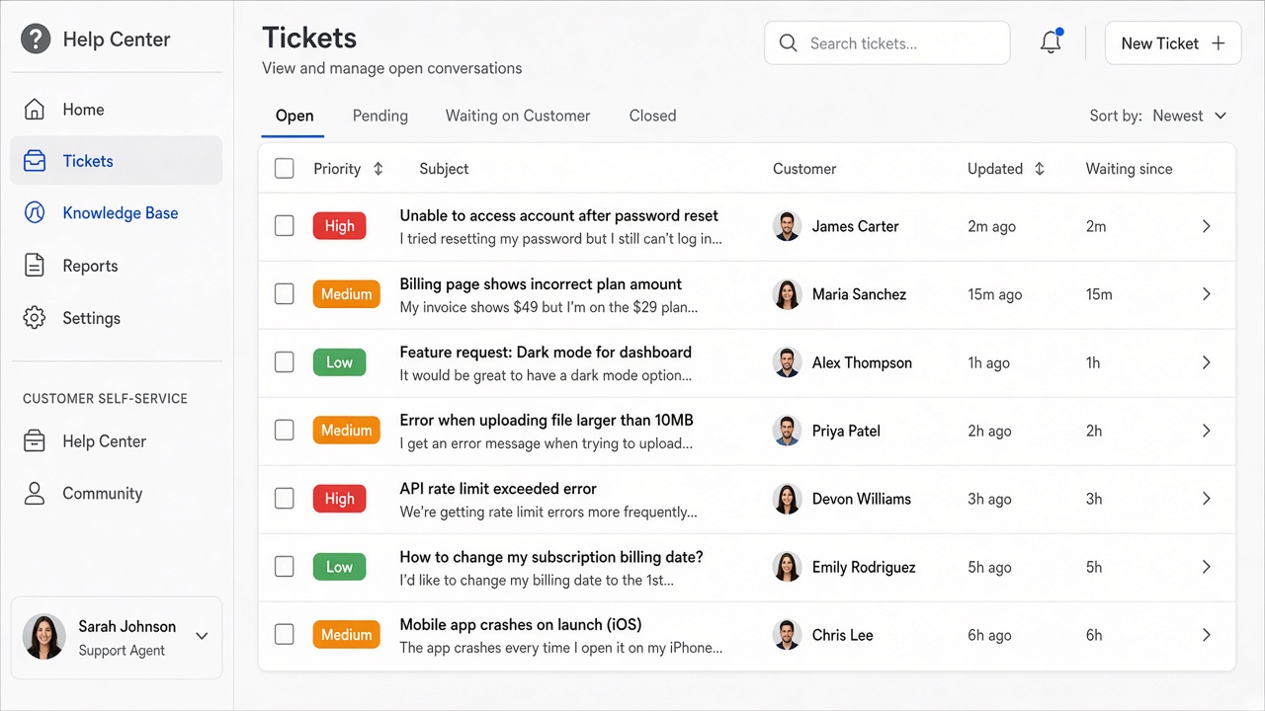Switch to the Pending tab

(380, 116)
